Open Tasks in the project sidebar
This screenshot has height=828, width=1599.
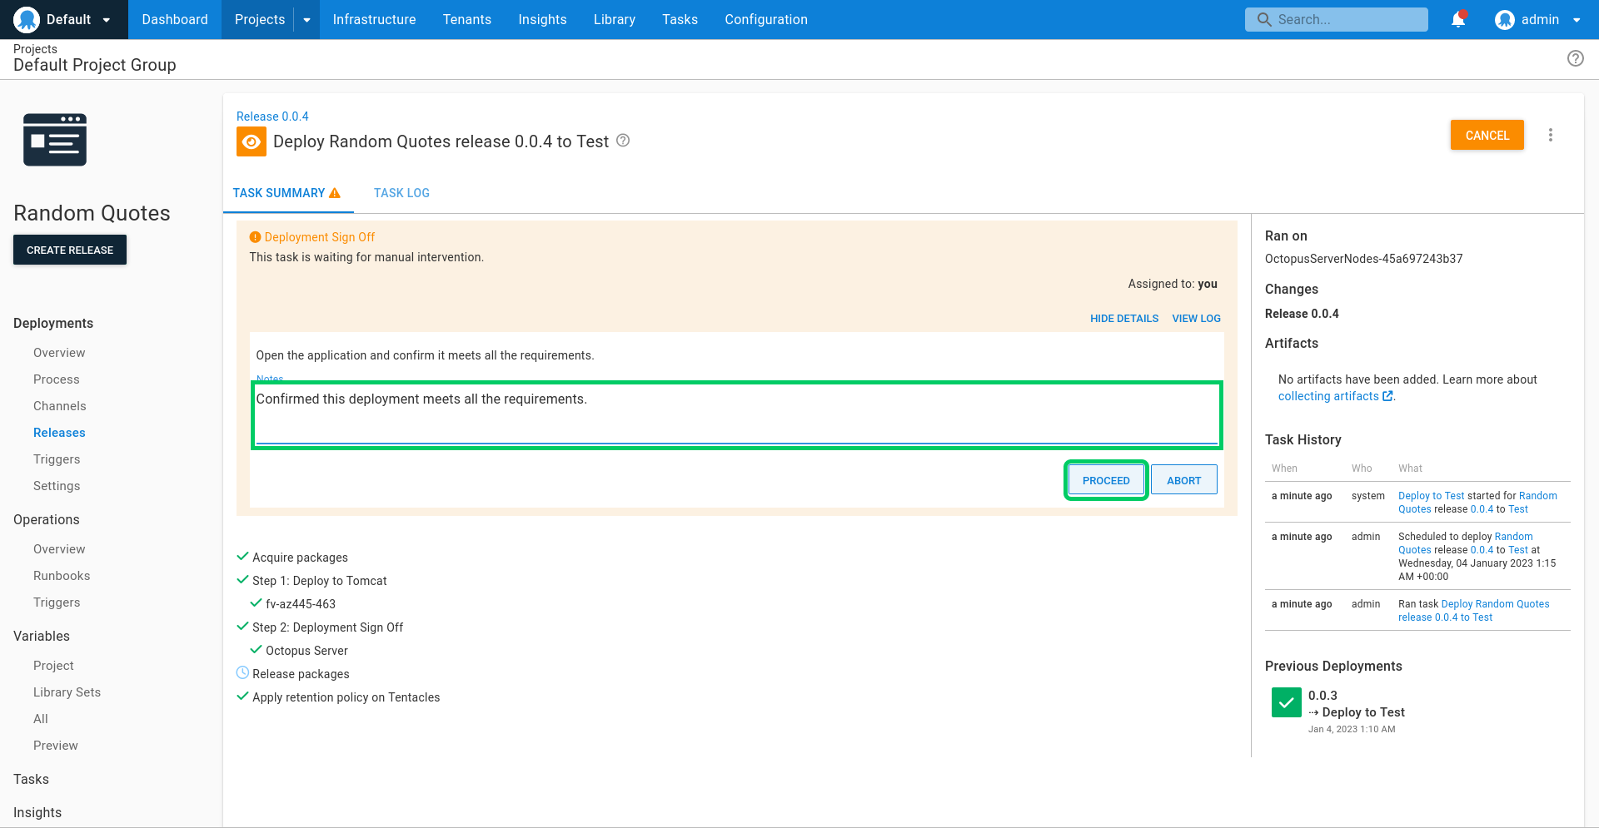pos(31,779)
